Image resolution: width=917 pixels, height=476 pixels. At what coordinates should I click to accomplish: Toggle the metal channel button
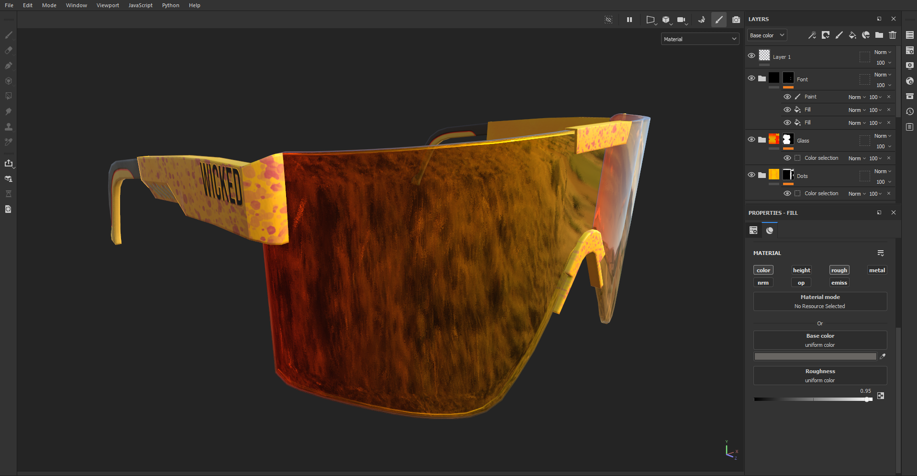tap(876, 270)
